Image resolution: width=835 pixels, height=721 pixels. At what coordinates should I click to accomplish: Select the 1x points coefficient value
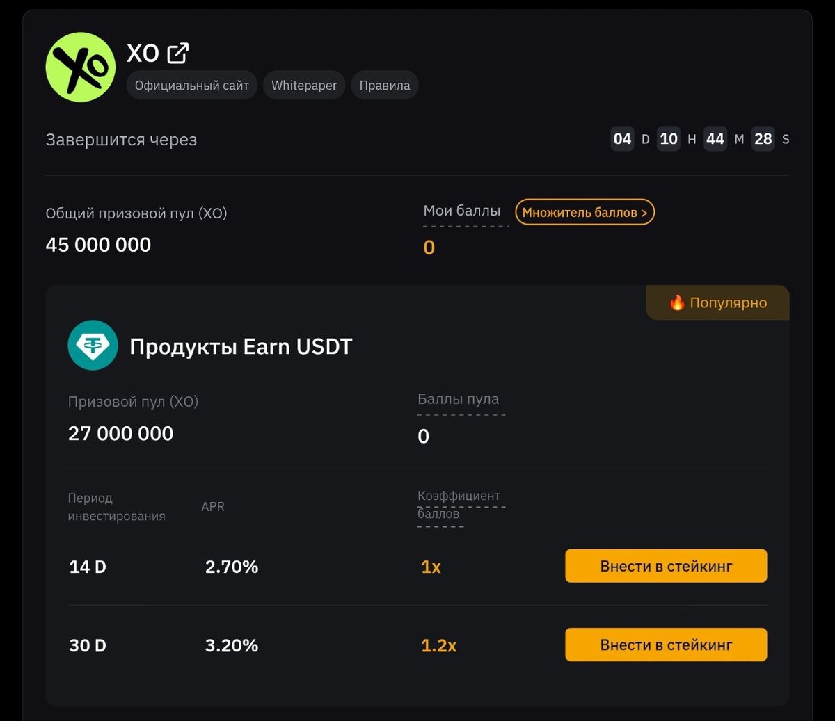pyautogui.click(x=431, y=567)
